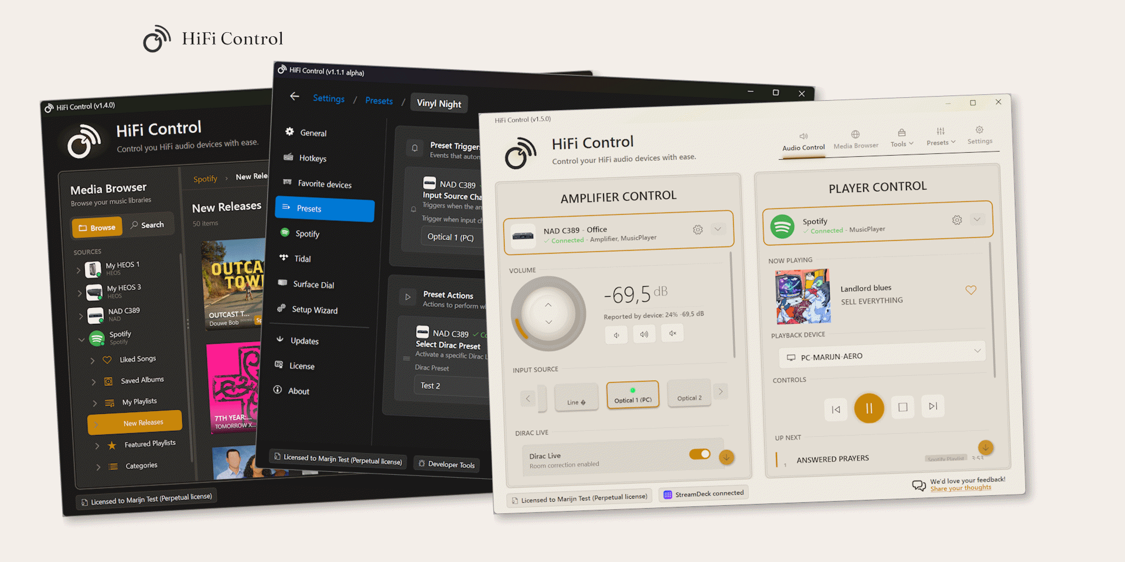Open Spotify player settings gear icon
The width and height of the screenshot is (1125, 562).
(x=957, y=220)
